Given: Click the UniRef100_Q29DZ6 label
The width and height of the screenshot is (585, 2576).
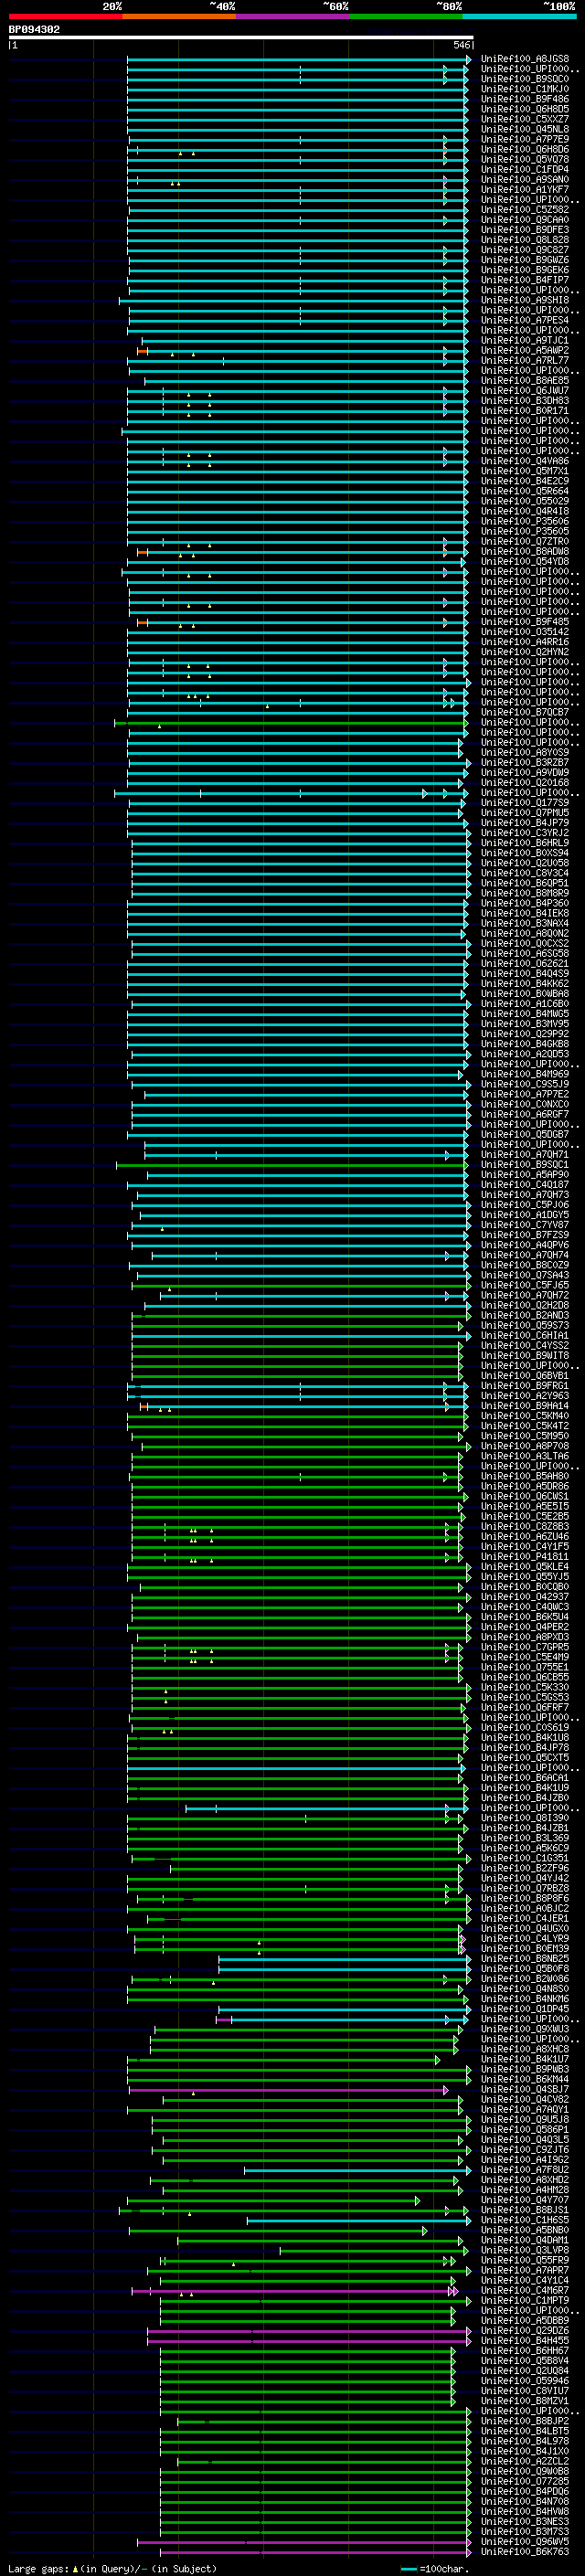Looking at the screenshot, I should (525, 2330).
